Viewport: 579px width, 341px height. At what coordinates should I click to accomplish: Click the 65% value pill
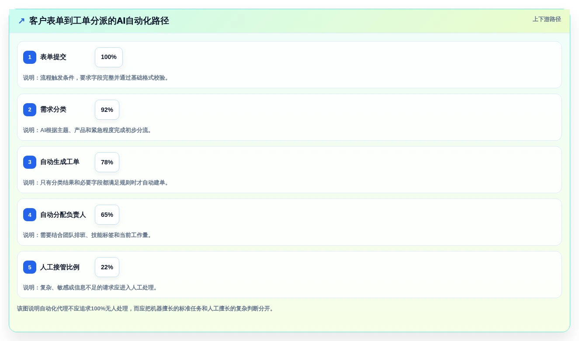pos(107,215)
